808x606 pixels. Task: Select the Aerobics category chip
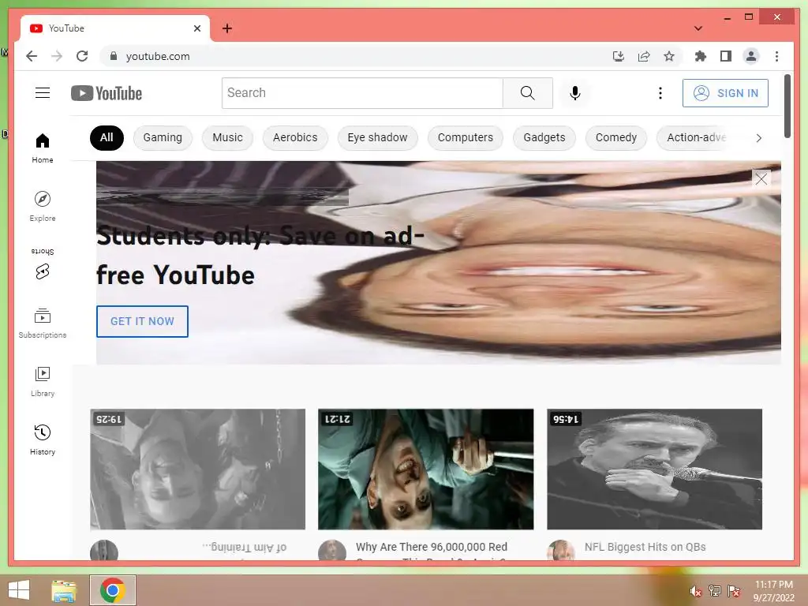pyautogui.click(x=295, y=137)
